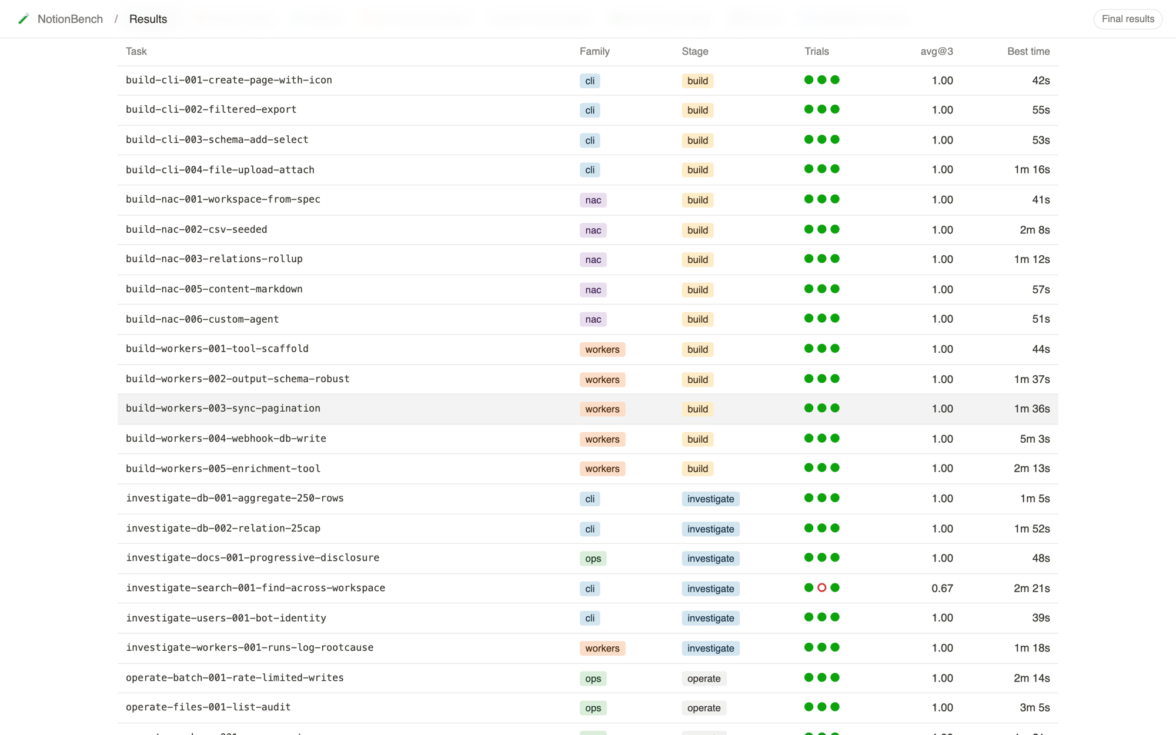Screen dimensions: 1176x735
Task: Open task build-cli-004-file-upload-attach
Action: coord(220,169)
